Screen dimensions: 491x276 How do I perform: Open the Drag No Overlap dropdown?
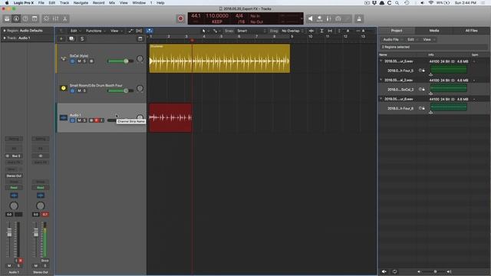(292, 31)
